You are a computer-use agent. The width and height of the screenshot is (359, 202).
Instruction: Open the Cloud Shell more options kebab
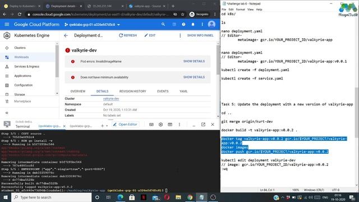(179, 125)
